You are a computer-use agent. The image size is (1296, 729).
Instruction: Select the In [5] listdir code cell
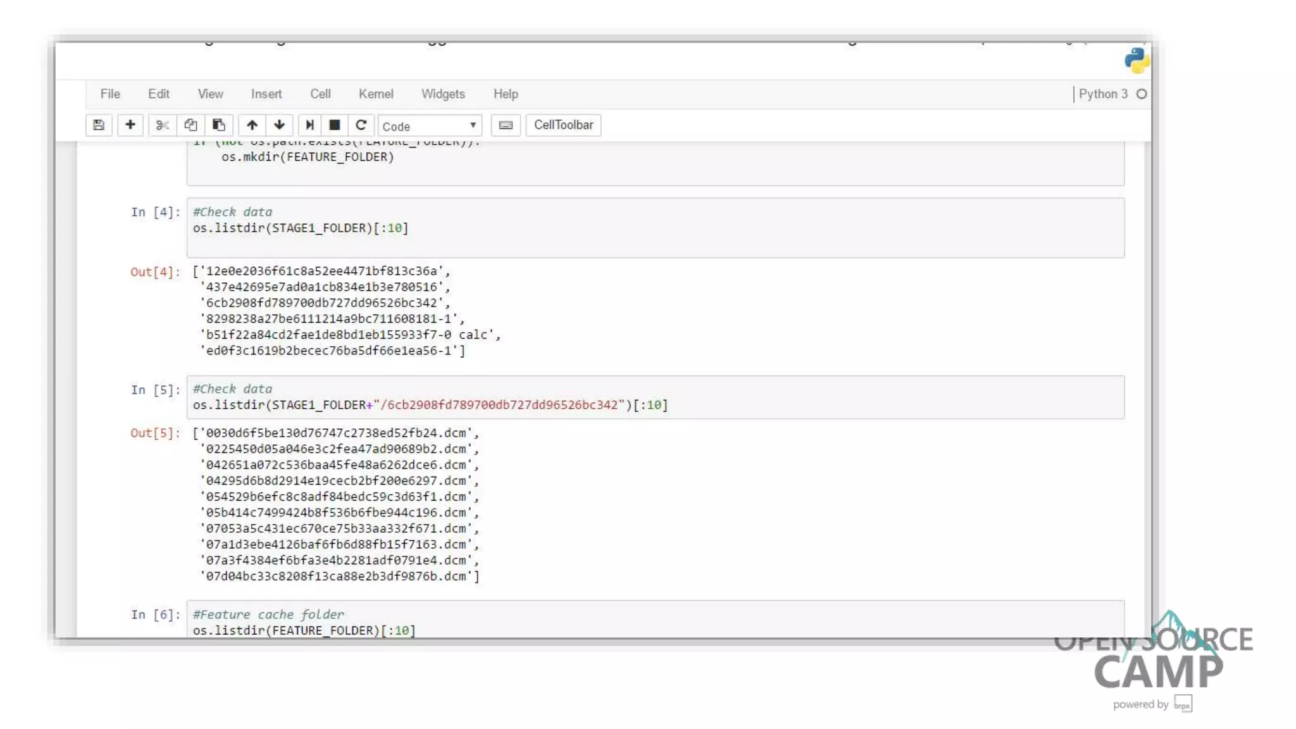tap(655, 397)
